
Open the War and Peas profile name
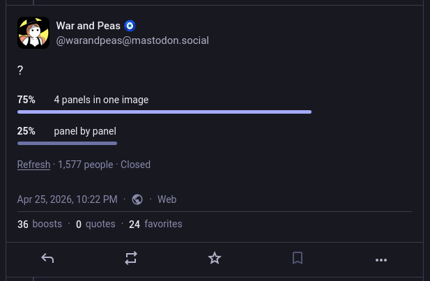(89, 26)
